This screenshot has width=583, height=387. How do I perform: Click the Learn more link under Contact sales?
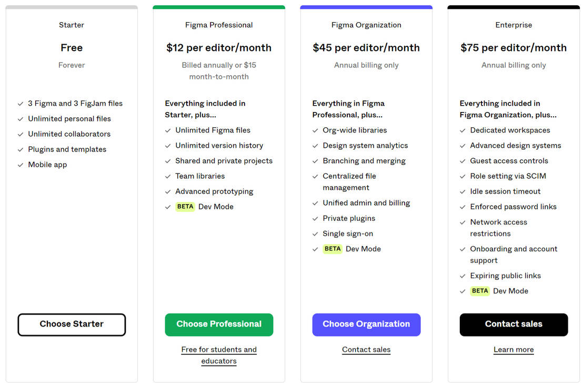[514, 349]
